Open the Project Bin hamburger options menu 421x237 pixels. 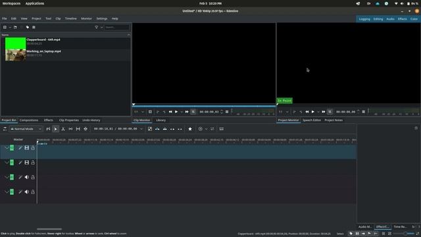pos(34,27)
